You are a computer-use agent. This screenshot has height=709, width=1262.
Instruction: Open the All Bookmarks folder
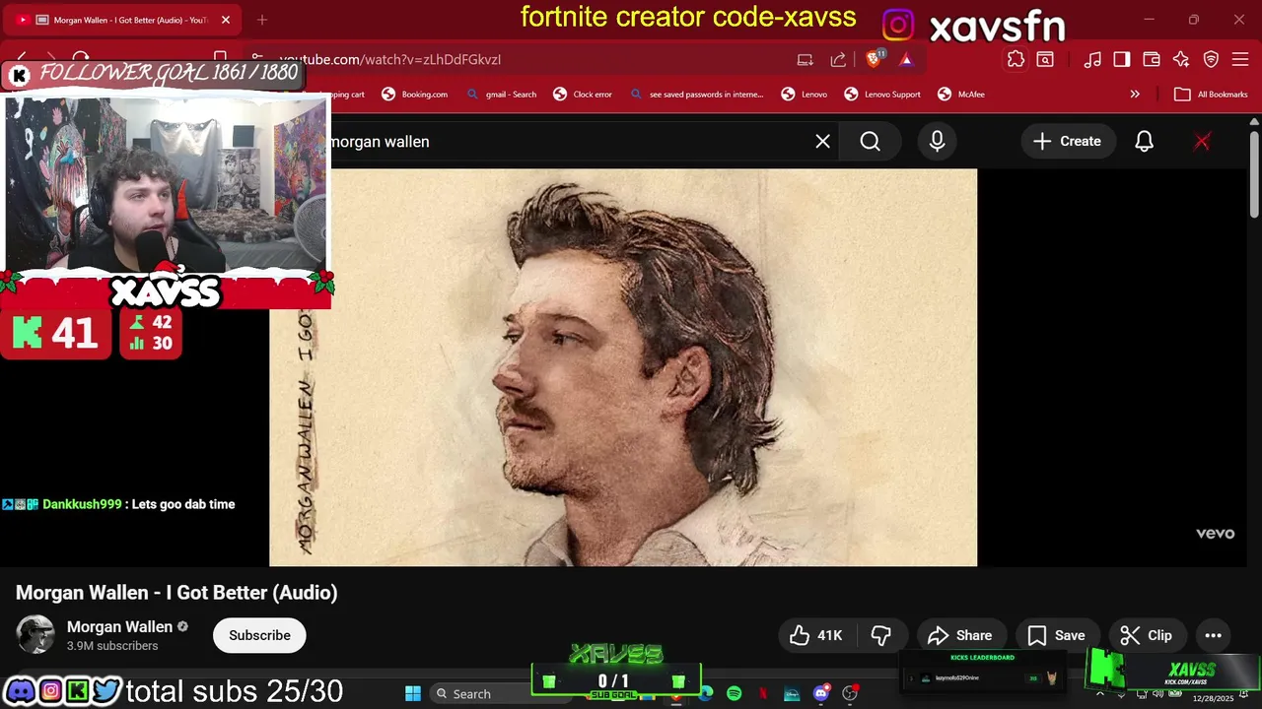1211,95
